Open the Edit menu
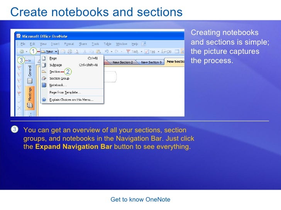Viewport: 281px width, 210px height. [x=32, y=44]
